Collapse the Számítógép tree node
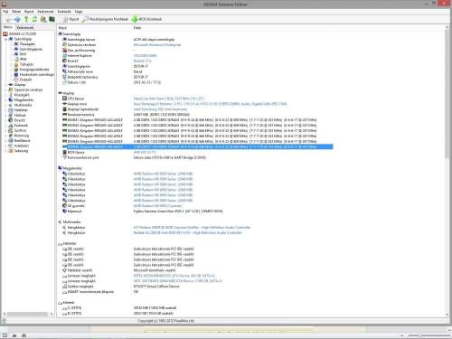The width and height of the screenshot is (452, 339). pos(6,39)
